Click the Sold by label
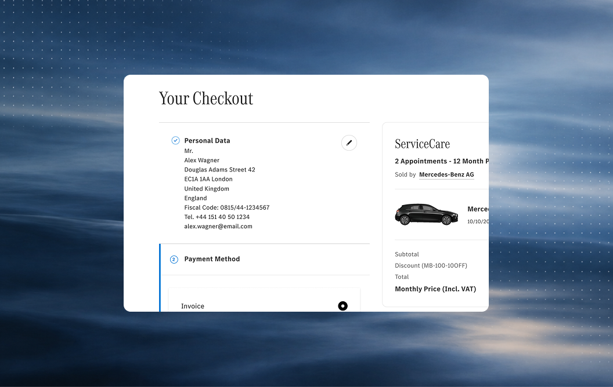613x387 pixels. pos(405,175)
